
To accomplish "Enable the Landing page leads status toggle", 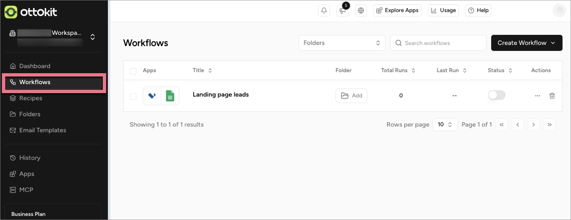I will [497, 96].
